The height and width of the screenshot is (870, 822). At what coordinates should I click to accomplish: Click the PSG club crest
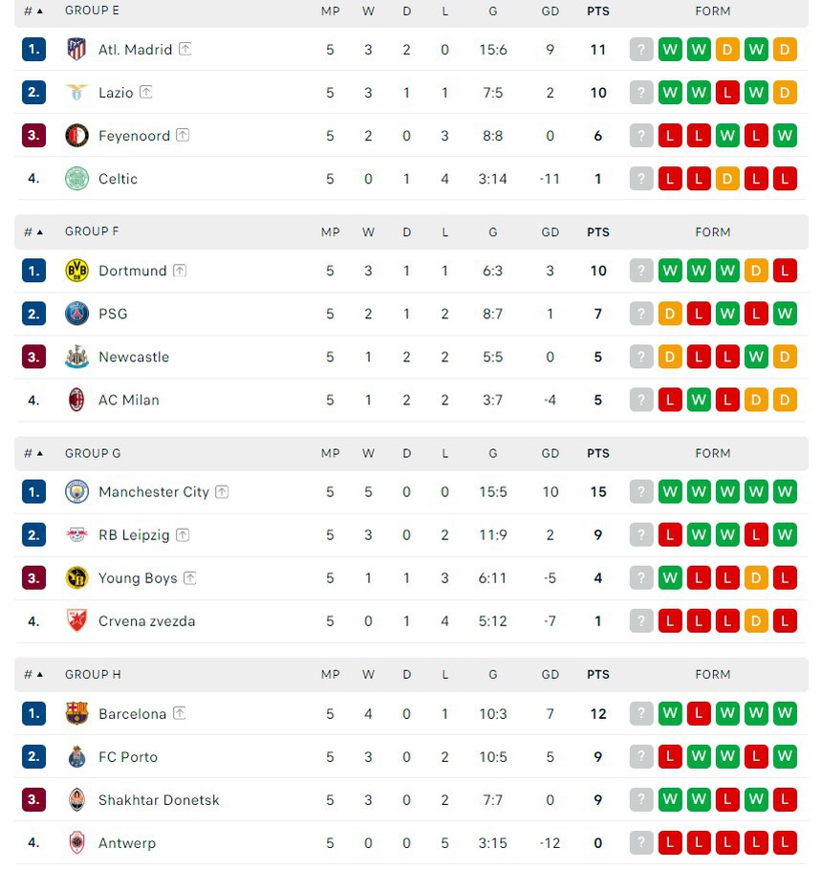(76, 314)
